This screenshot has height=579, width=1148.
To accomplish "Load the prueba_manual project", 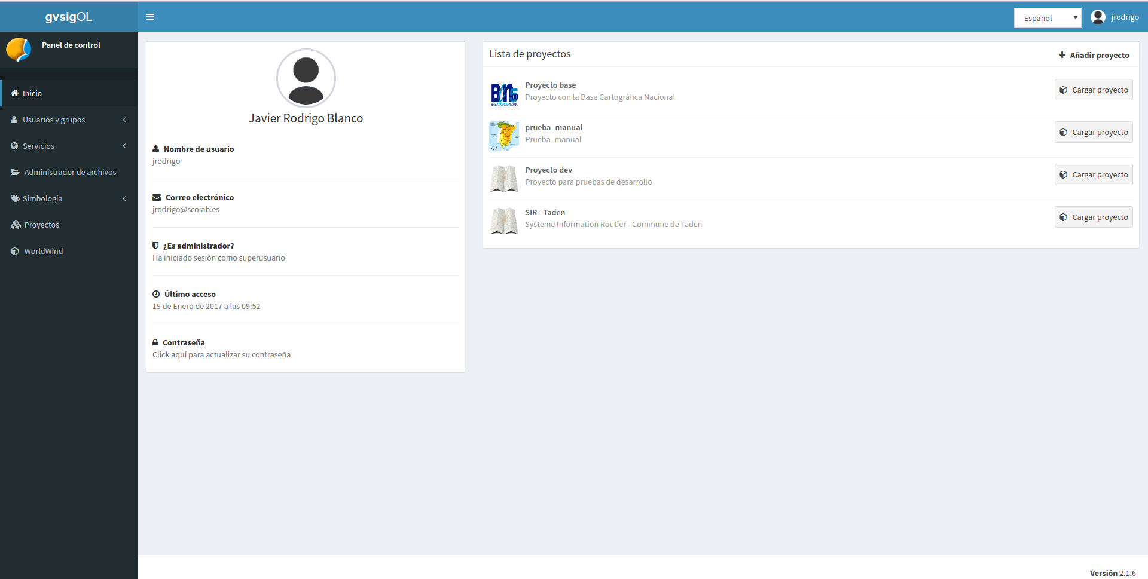I will click(1093, 133).
